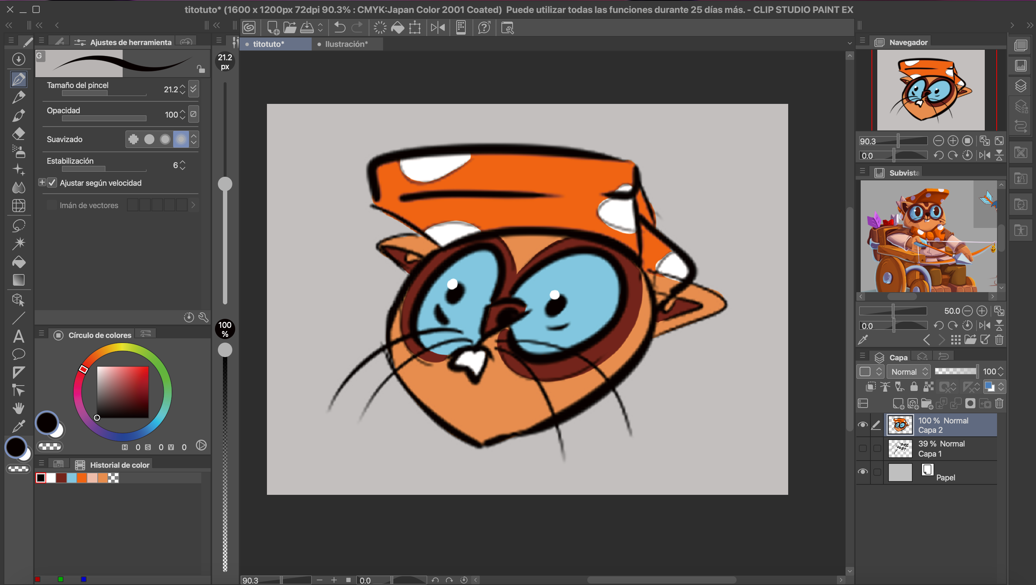
Task: Open the Historial de color tab
Action: pyautogui.click(x=113, y=465)
